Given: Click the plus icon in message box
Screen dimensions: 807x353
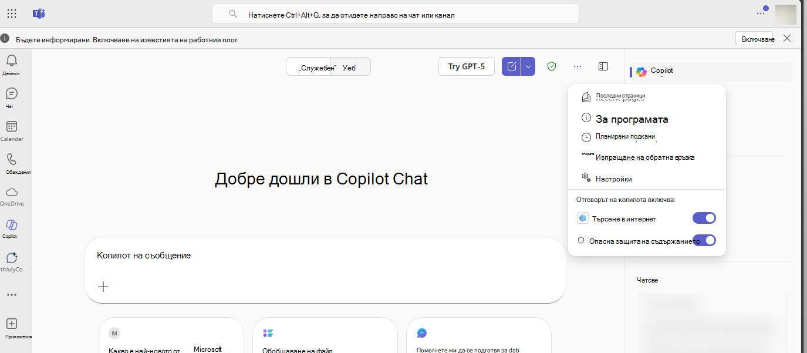Looking at the screenshot, I should pyautogui.click(x=103, y=287).
